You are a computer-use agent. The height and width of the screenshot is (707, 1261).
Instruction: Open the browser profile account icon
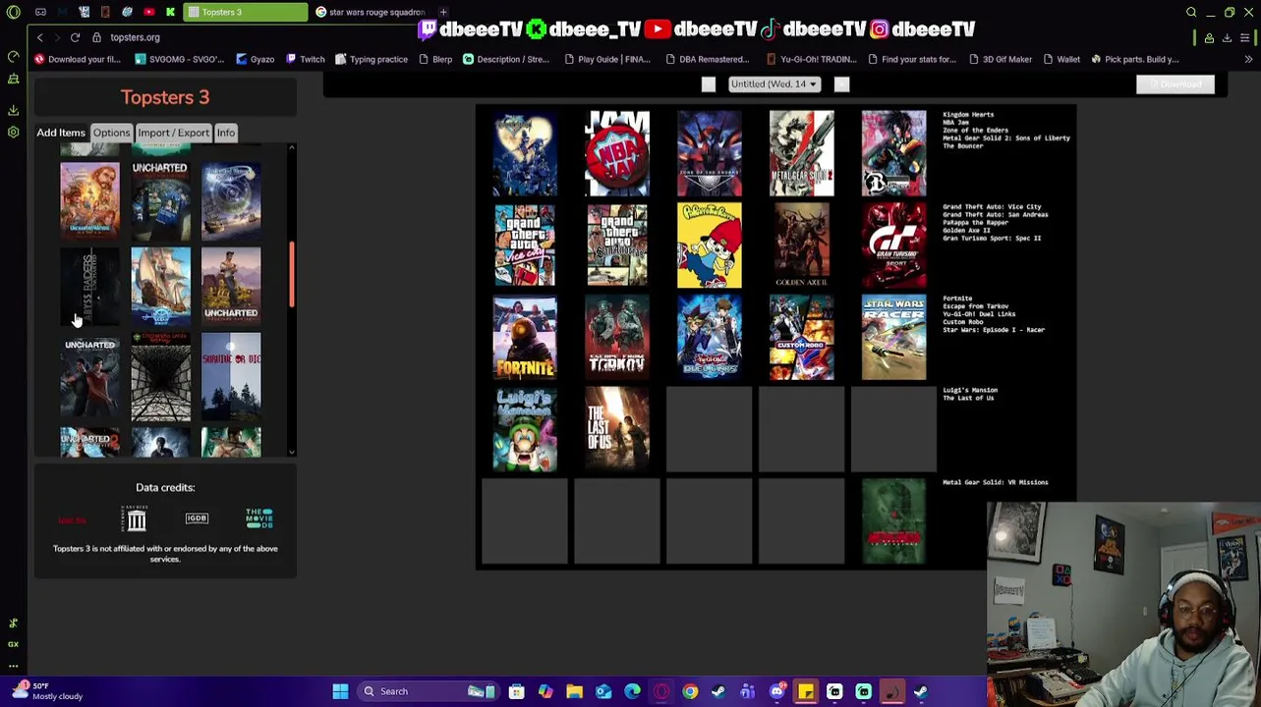[x=1209, y=37]
